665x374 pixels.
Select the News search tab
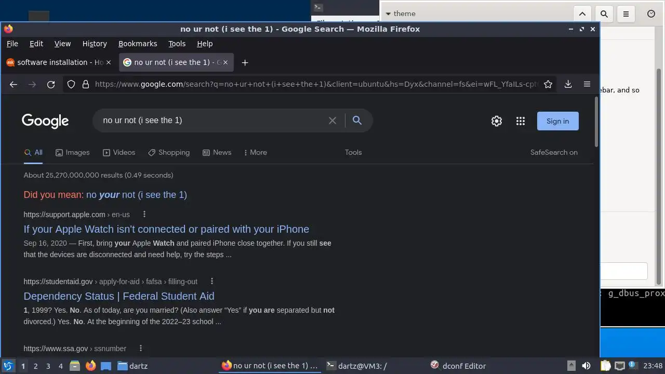tap(217, 152)
